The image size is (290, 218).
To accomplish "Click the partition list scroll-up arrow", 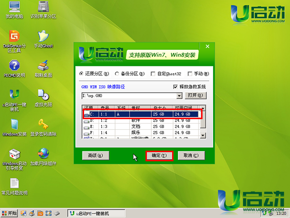I will click(203, 108).
